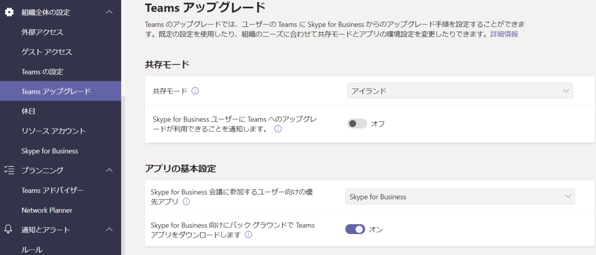596x255 pixels.
Task: Open the preferred app dropdown showing Skype for Business
Action: point(460,196)
